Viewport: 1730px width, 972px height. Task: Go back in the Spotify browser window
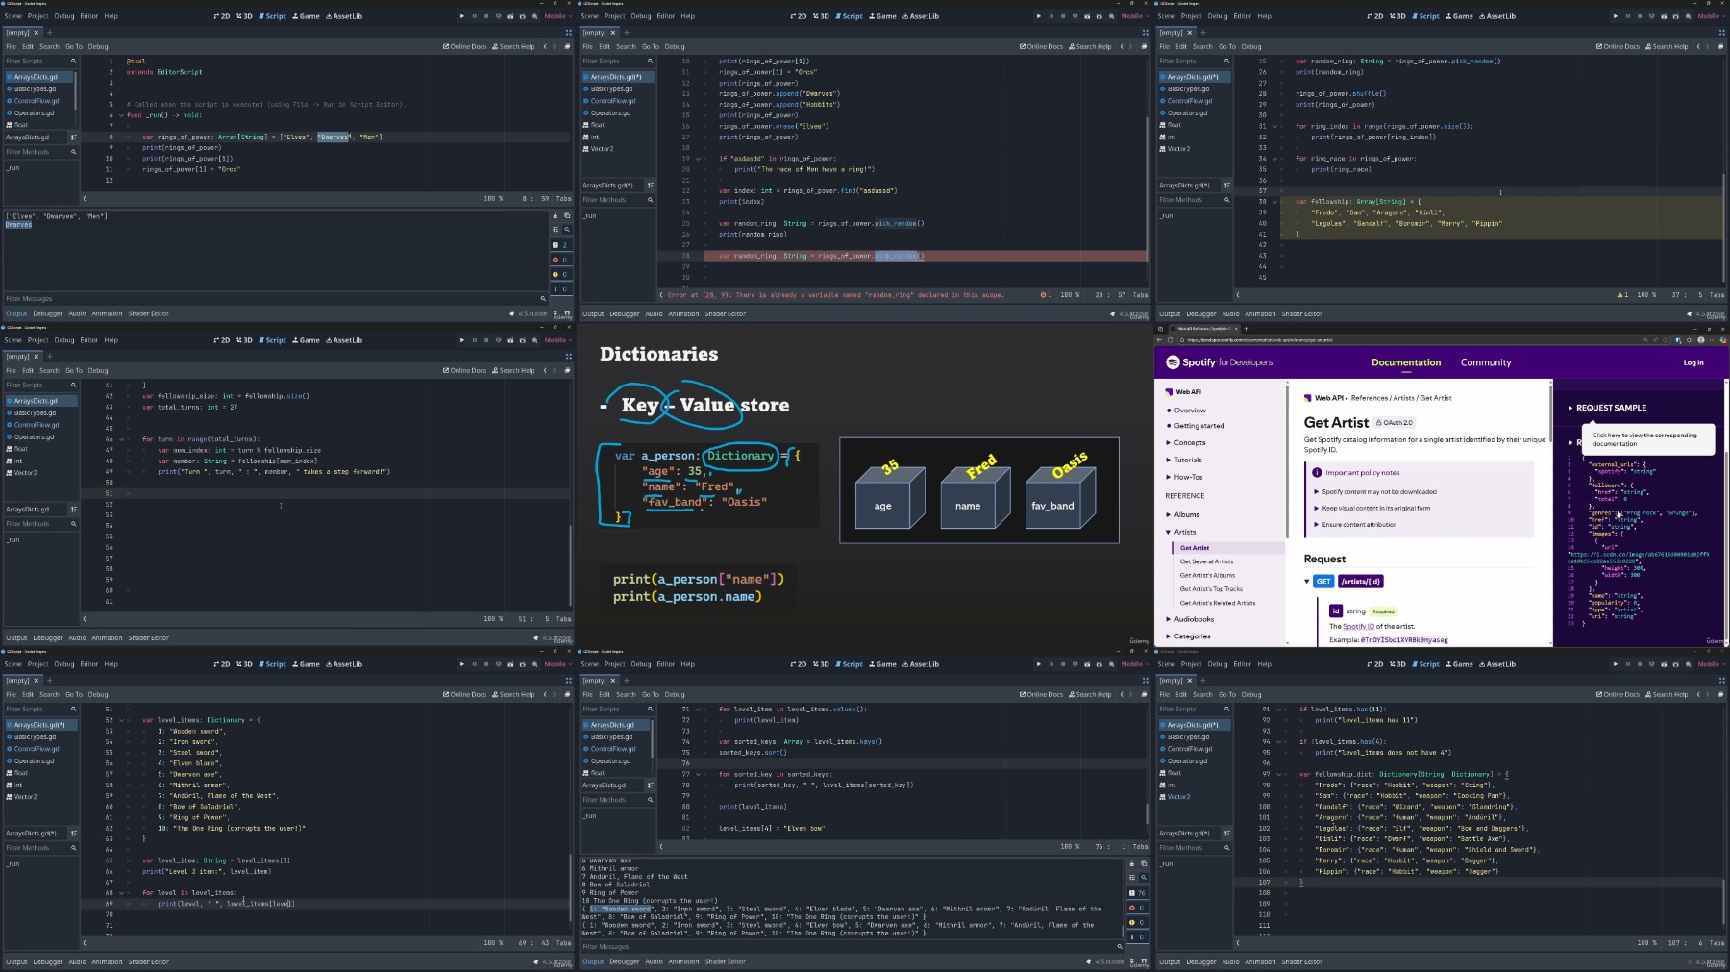pyautogui.click(x=1159, y=339)
